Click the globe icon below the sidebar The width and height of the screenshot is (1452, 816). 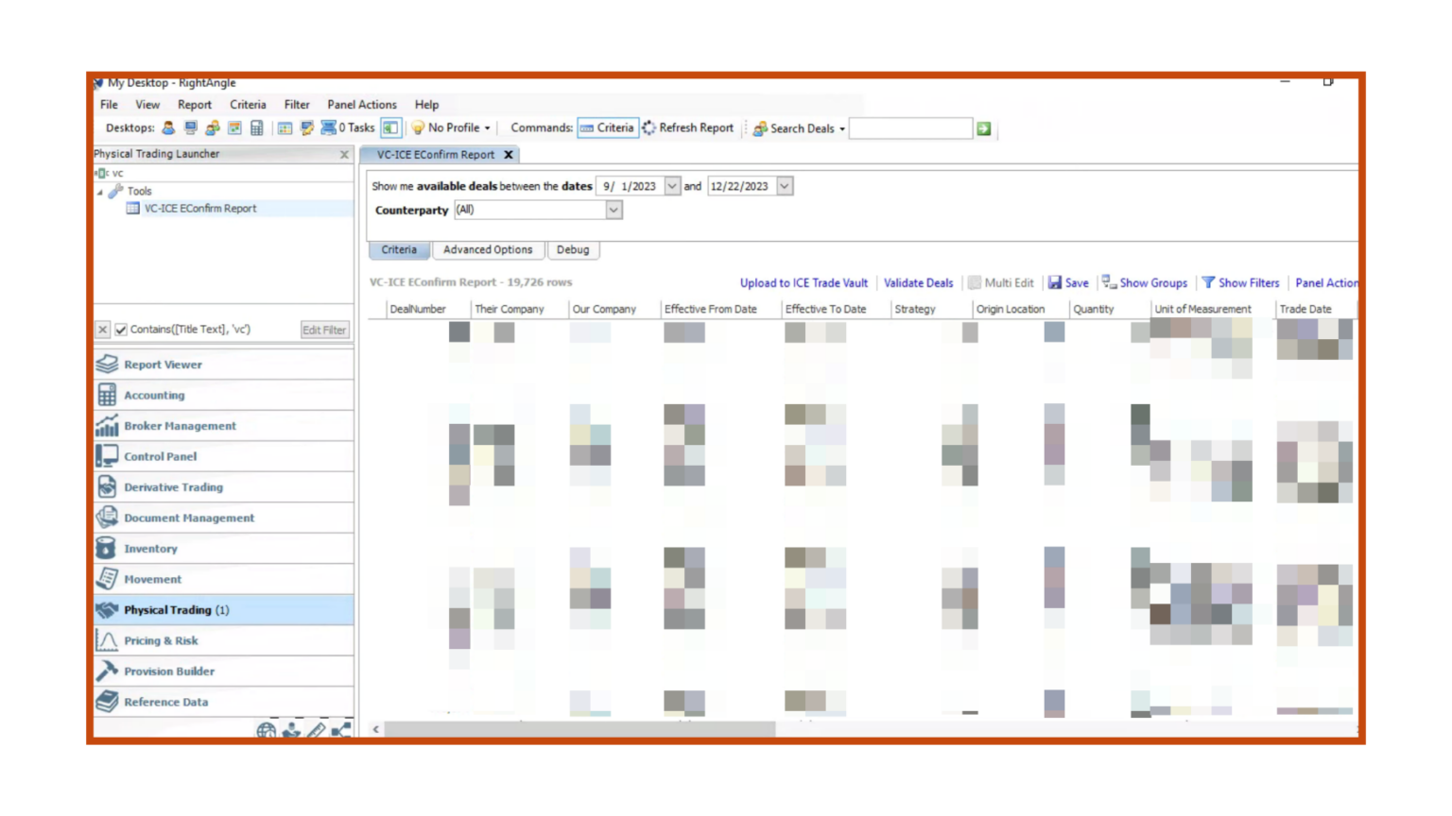(267, 730)
